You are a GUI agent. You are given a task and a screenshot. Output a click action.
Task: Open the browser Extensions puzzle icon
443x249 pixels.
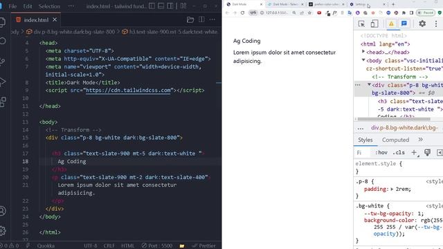click(x=404, y=12)
